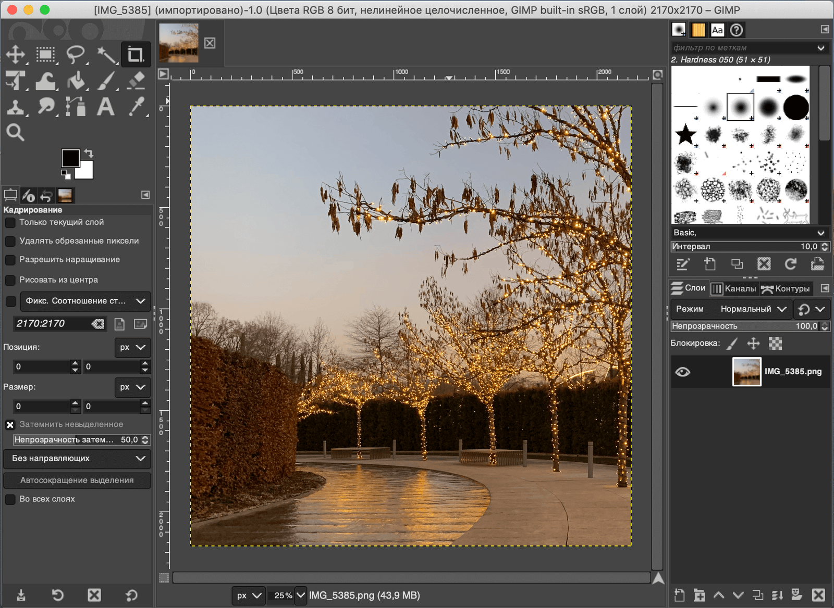Choose the Color Picker eyedropper tool
Viewport: 834px width, 608px height.
tap(136, 107)
